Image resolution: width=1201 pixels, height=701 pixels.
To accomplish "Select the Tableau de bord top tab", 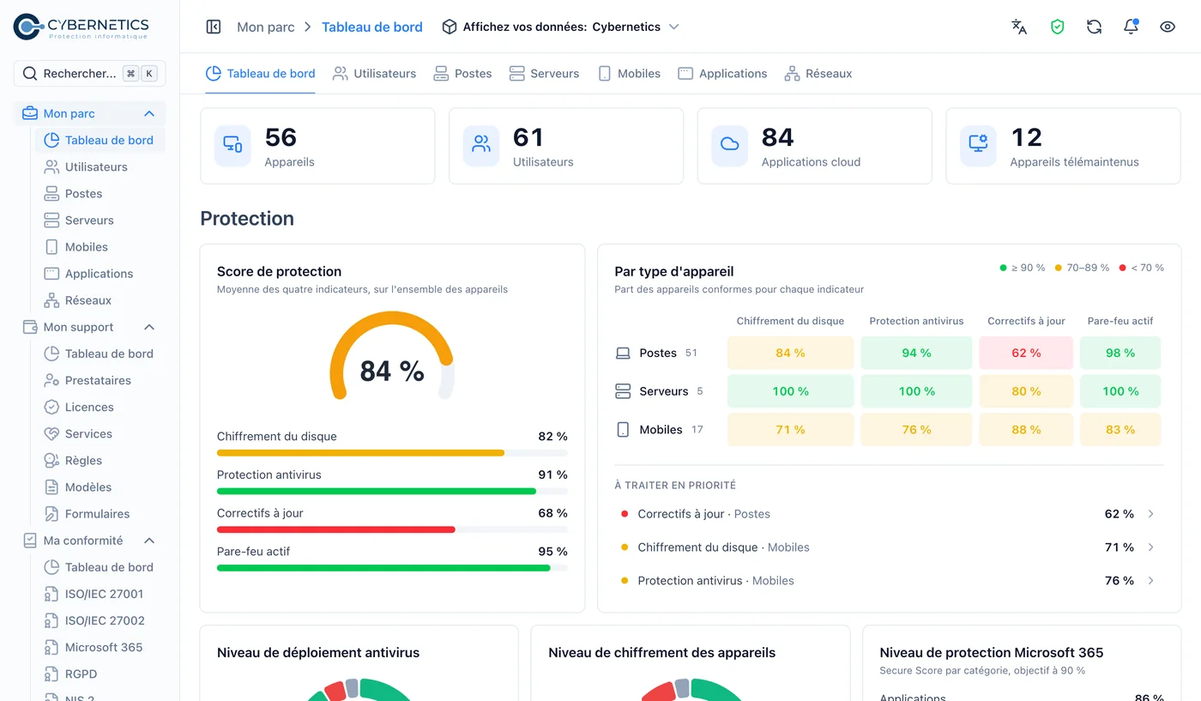I will [261, 74].
